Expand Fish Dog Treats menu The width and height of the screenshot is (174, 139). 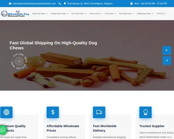click(x=79, y=14)
